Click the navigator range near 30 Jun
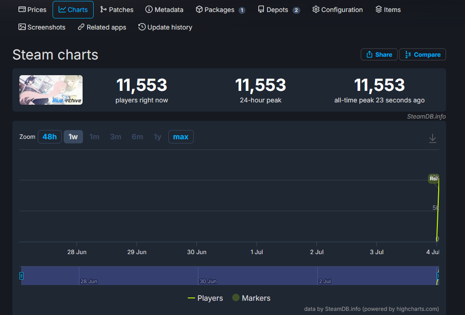This screenshot has height=315, width=465. [x=208, y=281]
